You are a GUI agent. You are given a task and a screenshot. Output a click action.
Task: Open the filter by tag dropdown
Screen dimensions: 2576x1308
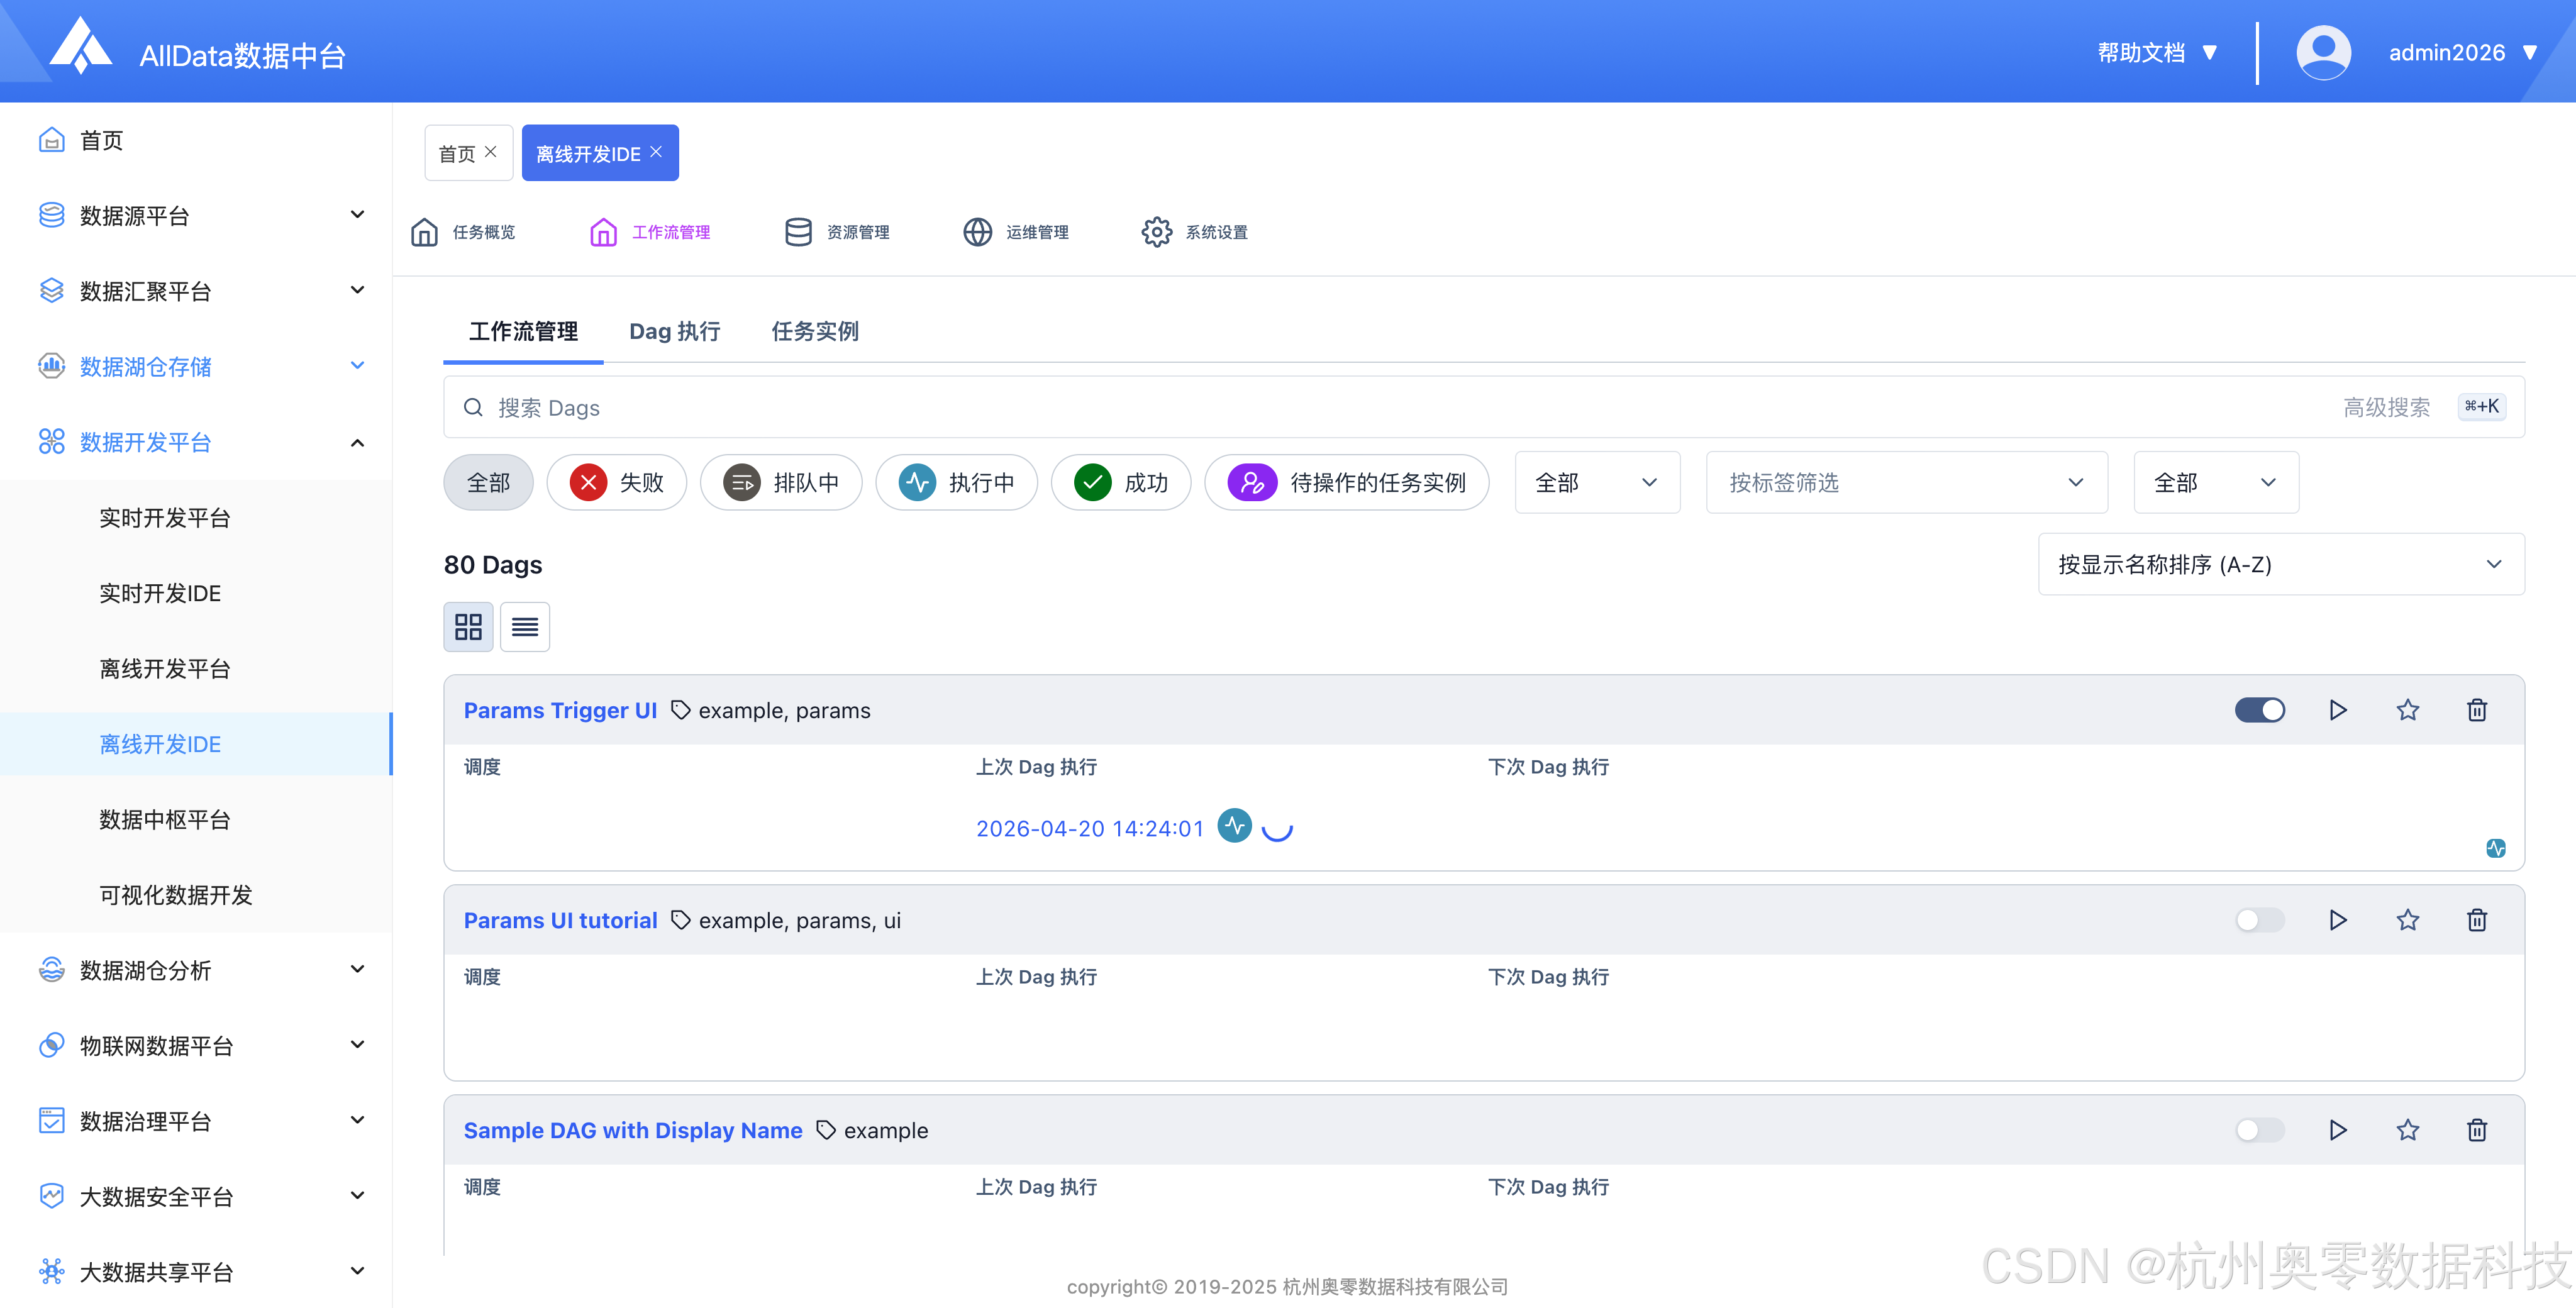[x=1906, y=483]
